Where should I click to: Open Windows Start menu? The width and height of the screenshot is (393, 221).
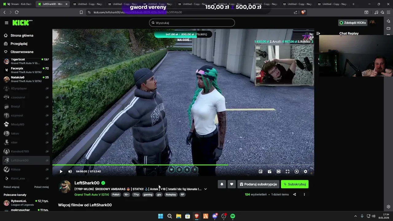161,216
